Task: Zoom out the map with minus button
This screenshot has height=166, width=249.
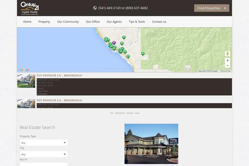Action: (227, 66)
